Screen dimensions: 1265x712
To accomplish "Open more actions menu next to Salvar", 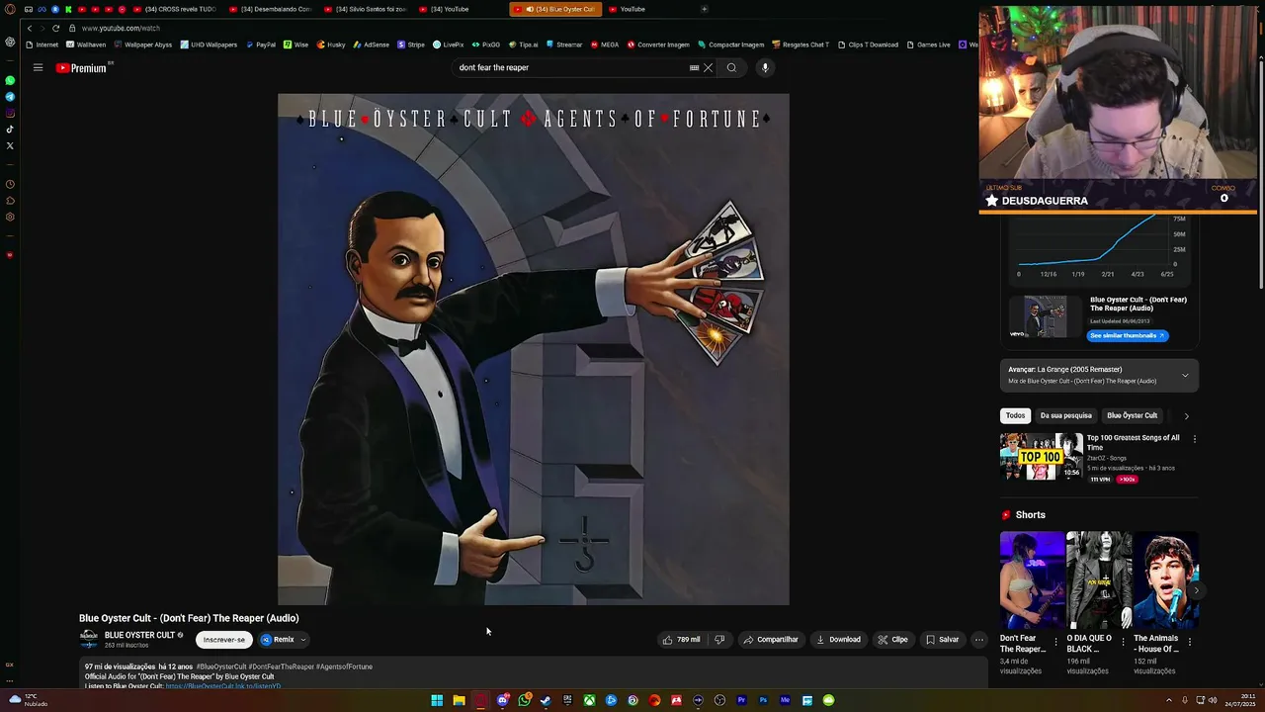I will (x=978, y=640).
